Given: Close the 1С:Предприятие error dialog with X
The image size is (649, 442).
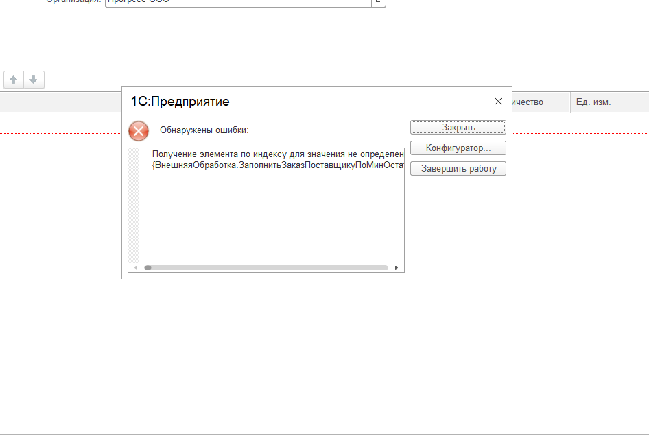Looking at the screenshot, I should click(x=498, y=102).
